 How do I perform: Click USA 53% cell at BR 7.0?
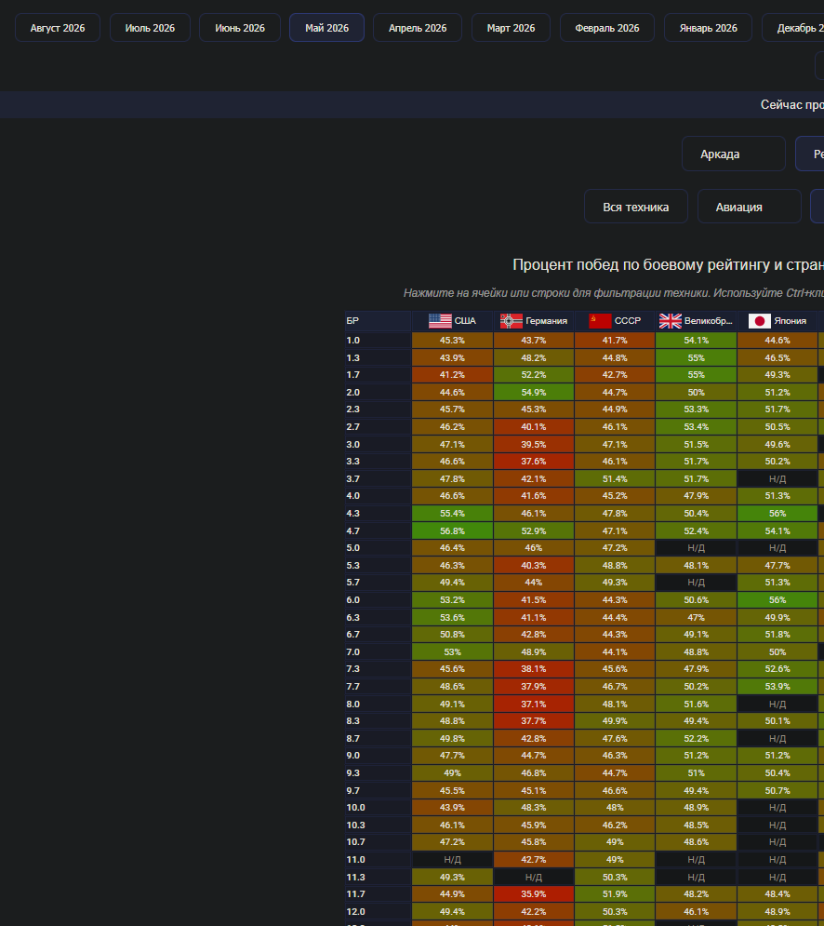(452, 652)
